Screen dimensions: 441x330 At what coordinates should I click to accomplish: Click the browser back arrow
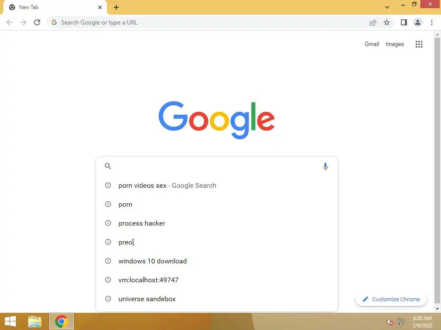point(9,22)
